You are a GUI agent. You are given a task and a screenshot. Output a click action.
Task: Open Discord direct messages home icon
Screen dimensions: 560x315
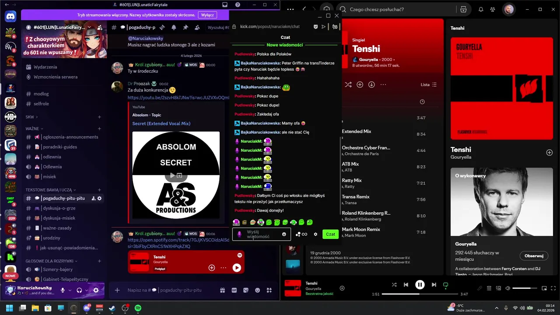[10, 17]
